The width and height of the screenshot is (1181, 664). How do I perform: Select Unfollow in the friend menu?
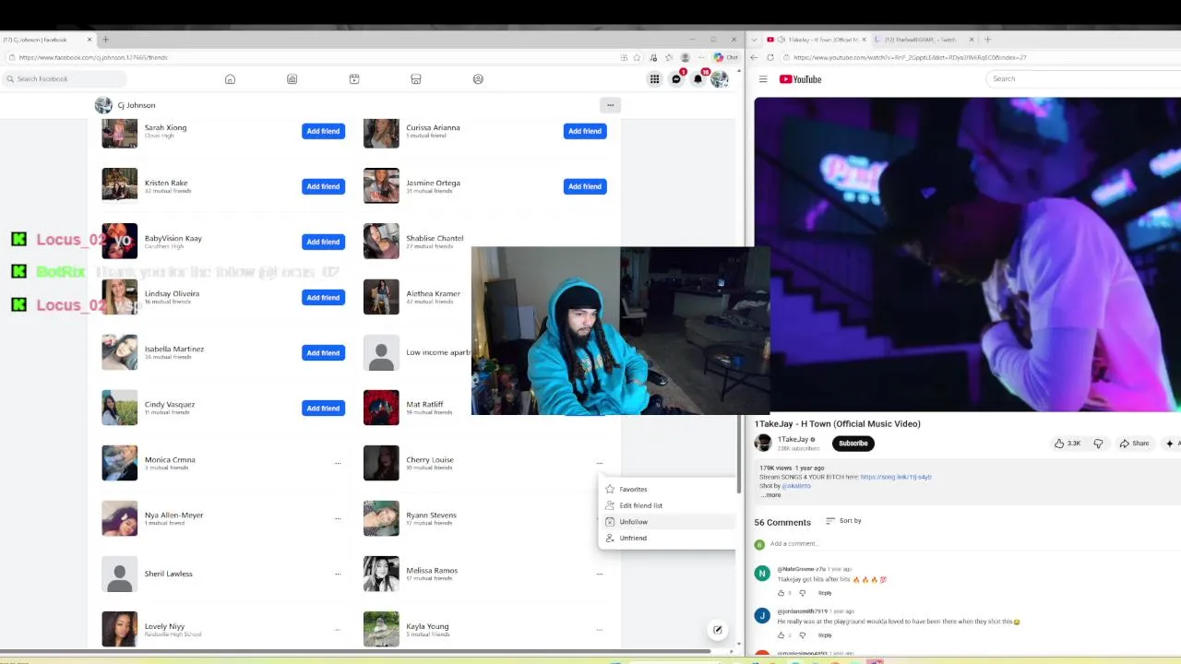[x=669, y=522]
